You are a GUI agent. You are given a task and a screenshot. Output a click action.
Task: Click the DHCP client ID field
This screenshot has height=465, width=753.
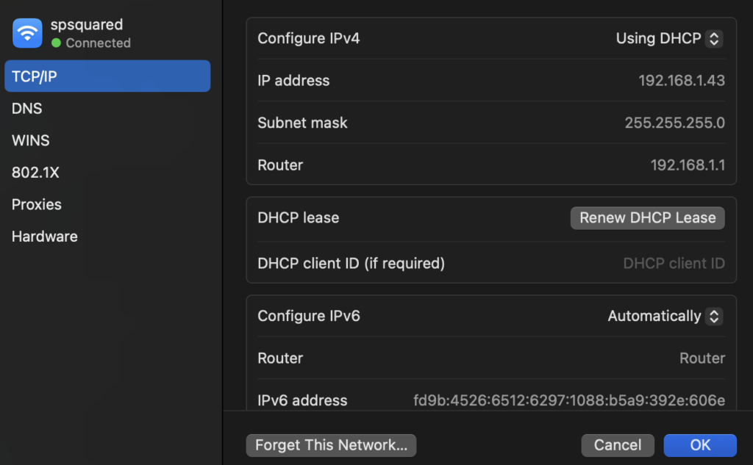click(674, 263)
